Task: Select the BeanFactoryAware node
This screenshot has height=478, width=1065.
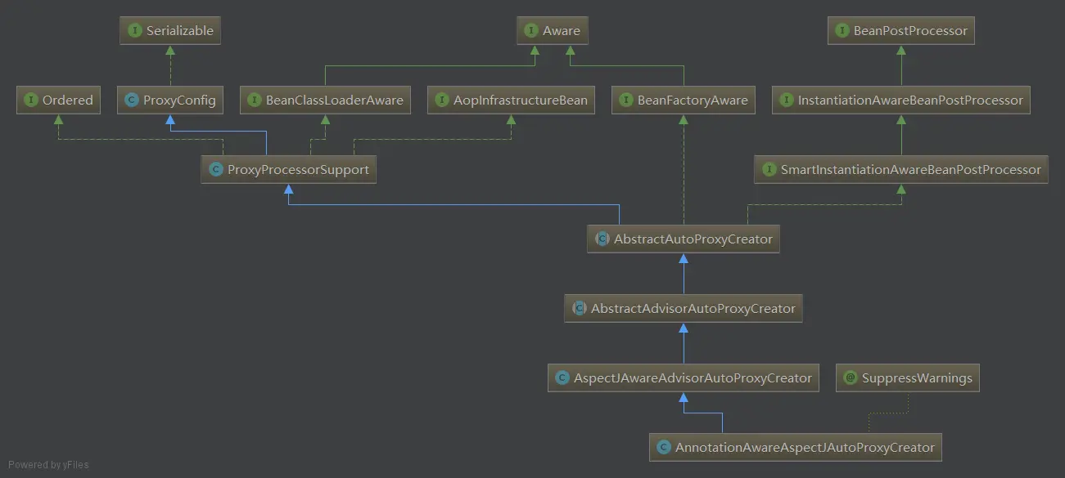Action: click(x=684, y=101)
